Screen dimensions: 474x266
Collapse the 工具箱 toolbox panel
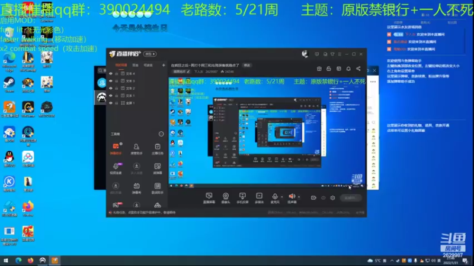click(x=161, y=134)
